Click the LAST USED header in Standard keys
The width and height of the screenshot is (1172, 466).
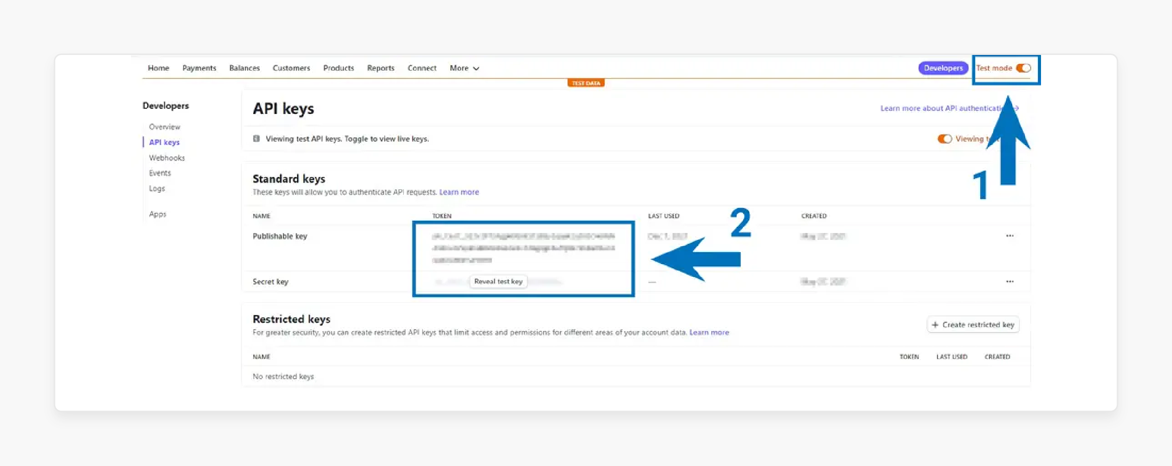pos(663,216)
